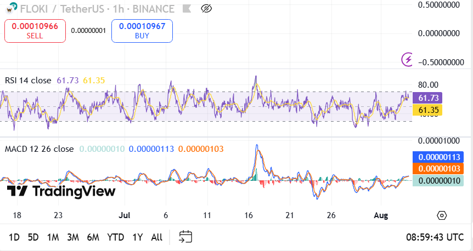The width and height of the screenshot is (473, 251).
Task: Click the Jul label on time axis
Action: click(x=124, y=215)
